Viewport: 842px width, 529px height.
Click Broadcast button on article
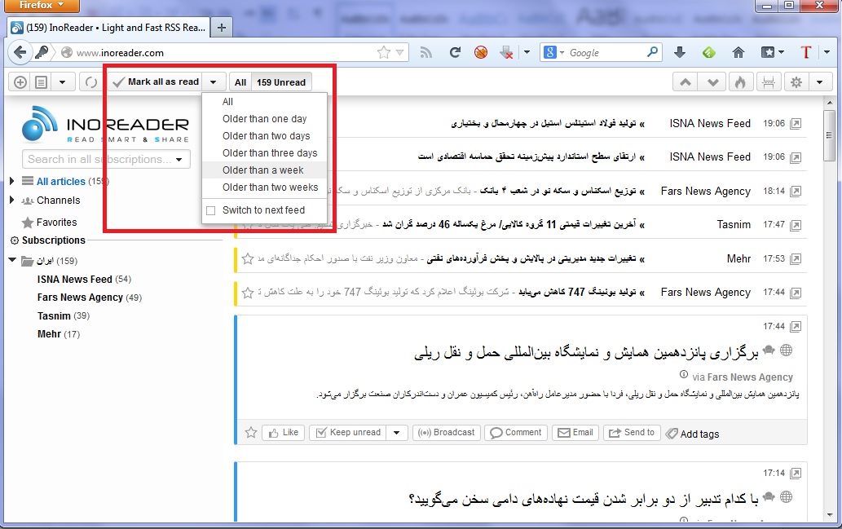tap(446, 432)
